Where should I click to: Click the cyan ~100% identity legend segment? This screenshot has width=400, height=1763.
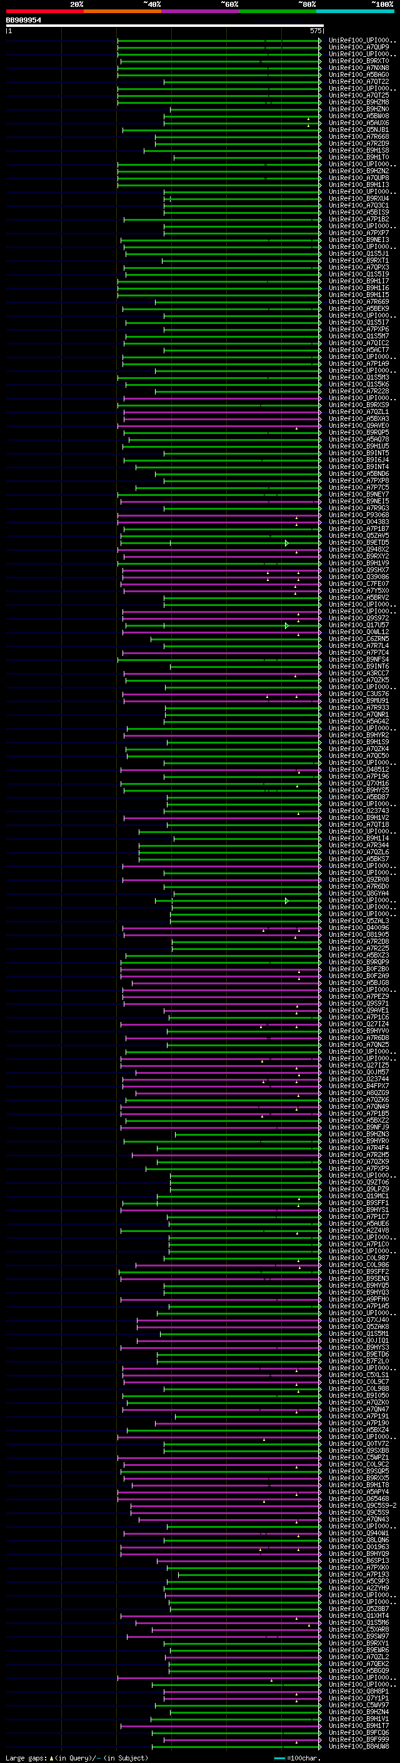[356, 11]
